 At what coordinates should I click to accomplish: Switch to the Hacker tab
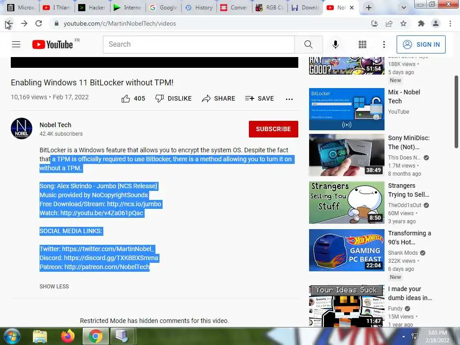click(92, 8)
